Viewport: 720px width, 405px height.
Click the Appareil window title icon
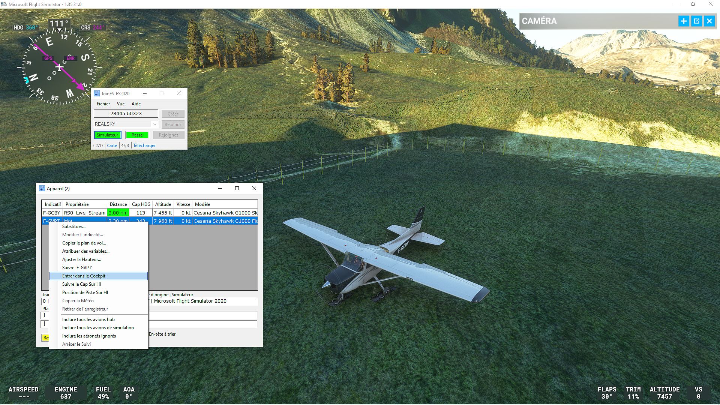click(x=42, y=188)
